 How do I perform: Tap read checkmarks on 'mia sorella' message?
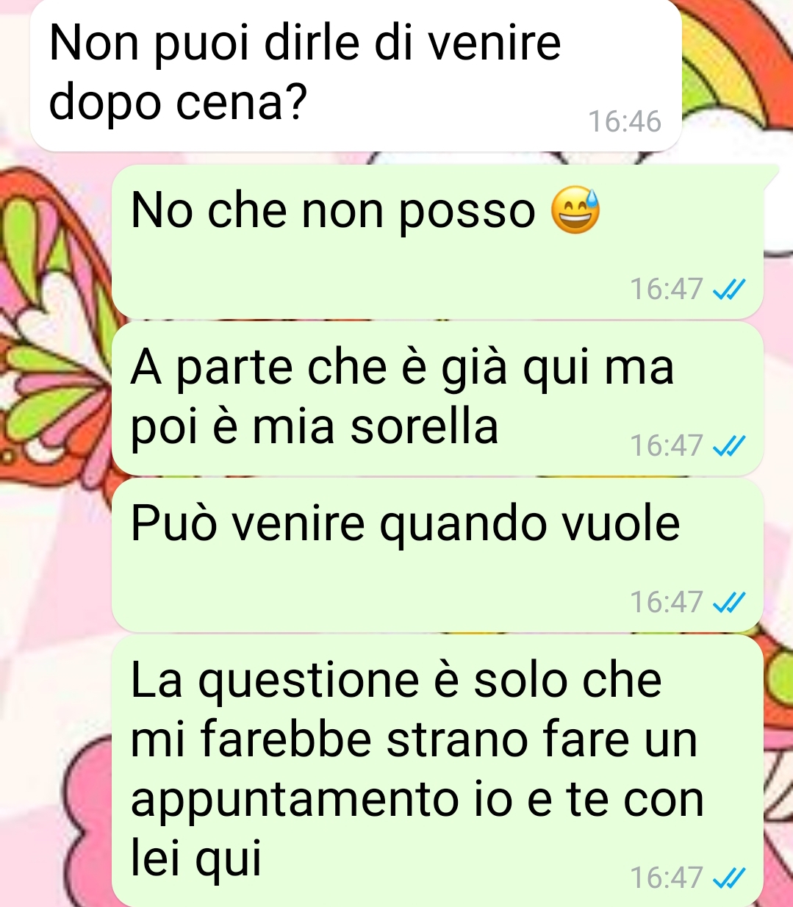pyautogui.click(x=730, y=445)
